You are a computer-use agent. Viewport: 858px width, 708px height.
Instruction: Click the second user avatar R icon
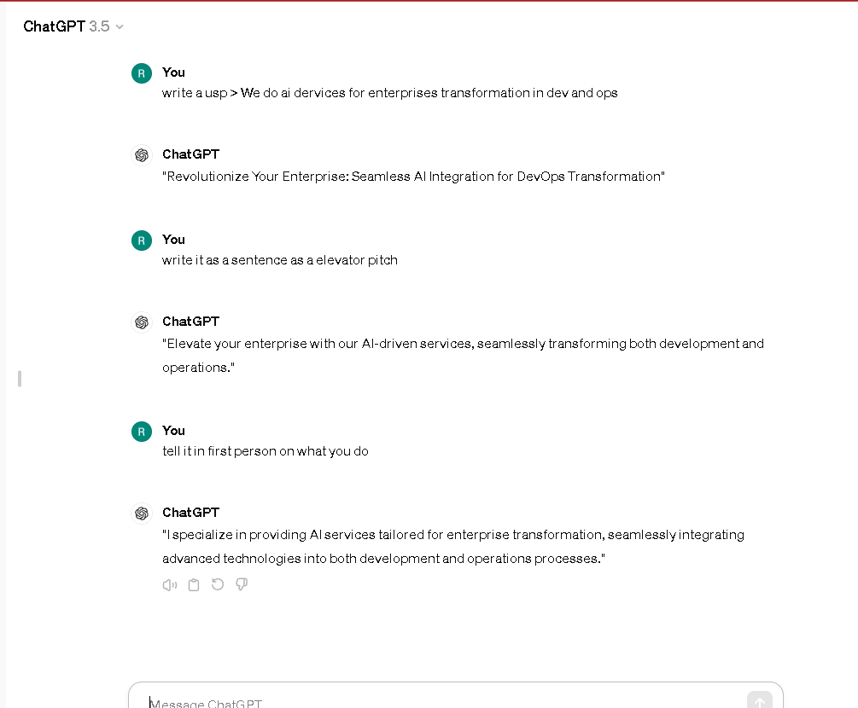(142, 241)
